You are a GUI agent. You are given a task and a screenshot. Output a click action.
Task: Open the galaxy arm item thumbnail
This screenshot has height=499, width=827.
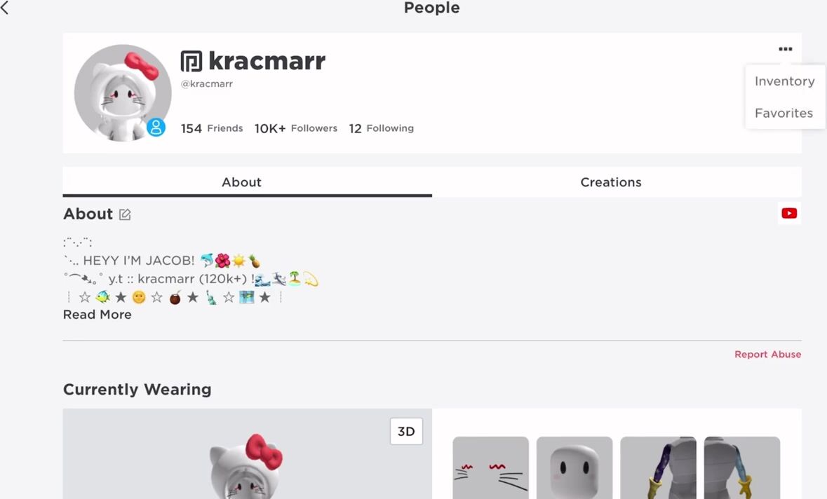point(658,467)
